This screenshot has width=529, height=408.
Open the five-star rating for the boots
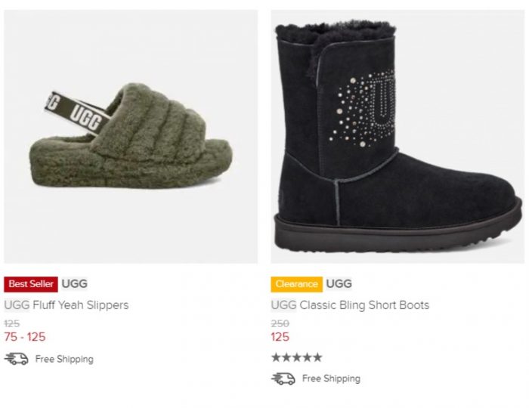coord(297,357)
